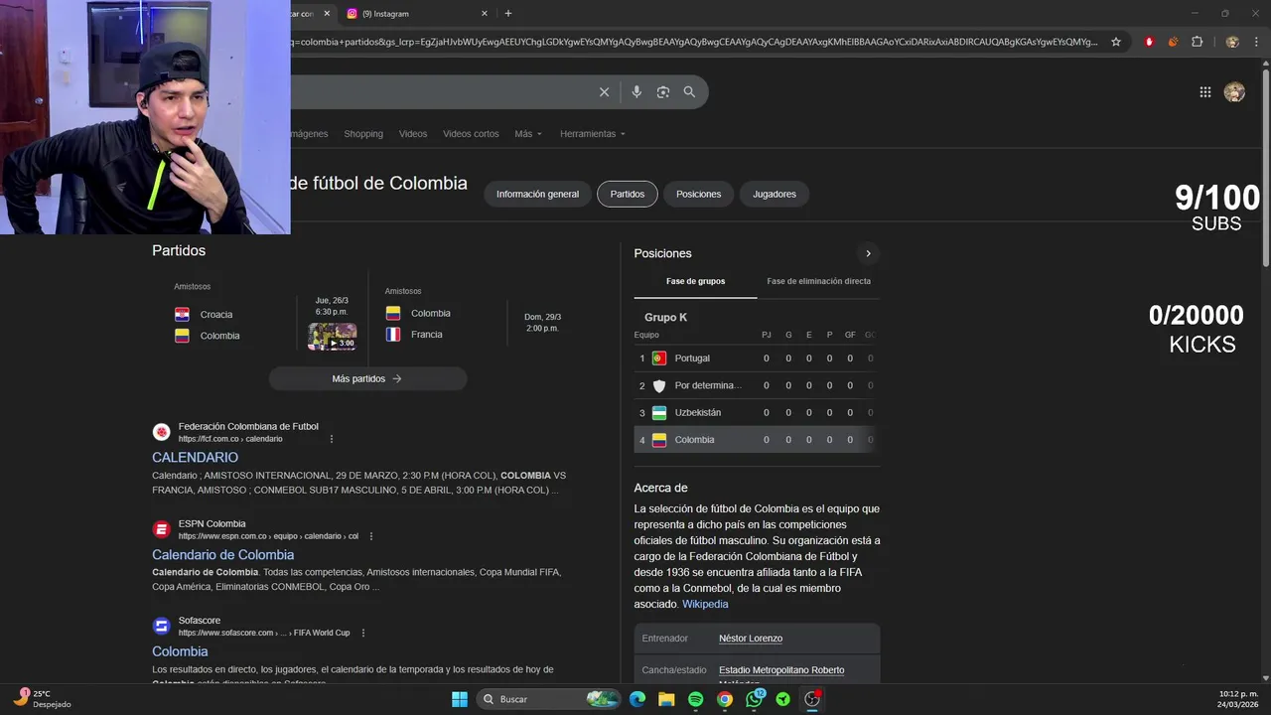Image resolution: width=1271 pixels, height=715 pixels.
Task: Switch to the Videos cortos tab
Action: pos(471,134)
